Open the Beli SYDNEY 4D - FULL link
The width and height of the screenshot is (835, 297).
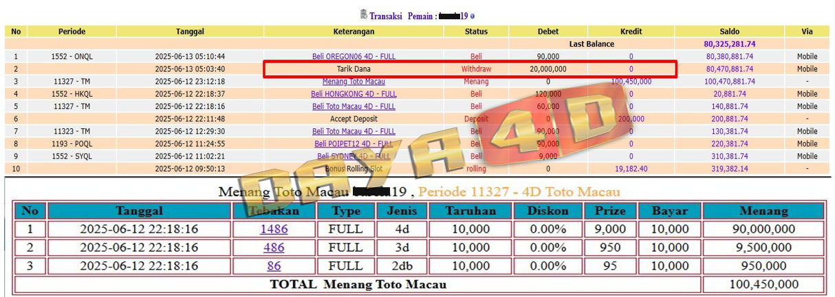click(354, 156)
